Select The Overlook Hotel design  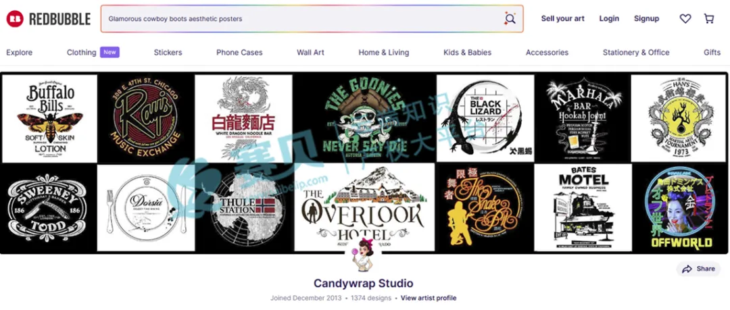pyautogui.click(x=364, y=207)
